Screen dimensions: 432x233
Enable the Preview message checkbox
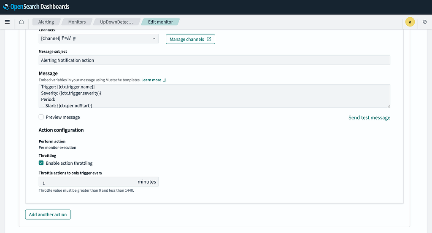coord(41,117)
